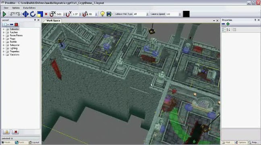
Task: Close the Properties panel
Action: [259, 20]
